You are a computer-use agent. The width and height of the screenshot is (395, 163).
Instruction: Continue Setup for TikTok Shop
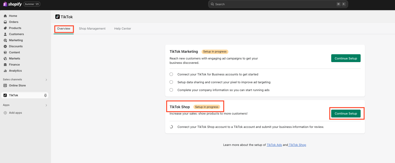coord(346,113)
